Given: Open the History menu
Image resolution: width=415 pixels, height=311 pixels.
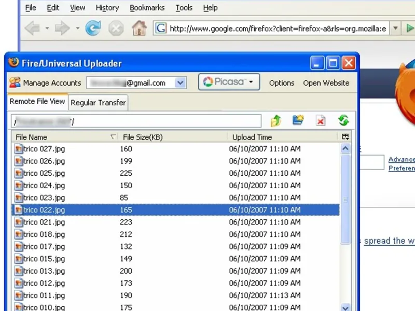Looking at the screenshot, I should 107,8.
